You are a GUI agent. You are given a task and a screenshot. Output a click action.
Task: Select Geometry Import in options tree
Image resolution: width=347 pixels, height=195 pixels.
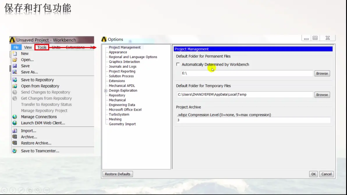click(x=122, y=124)
